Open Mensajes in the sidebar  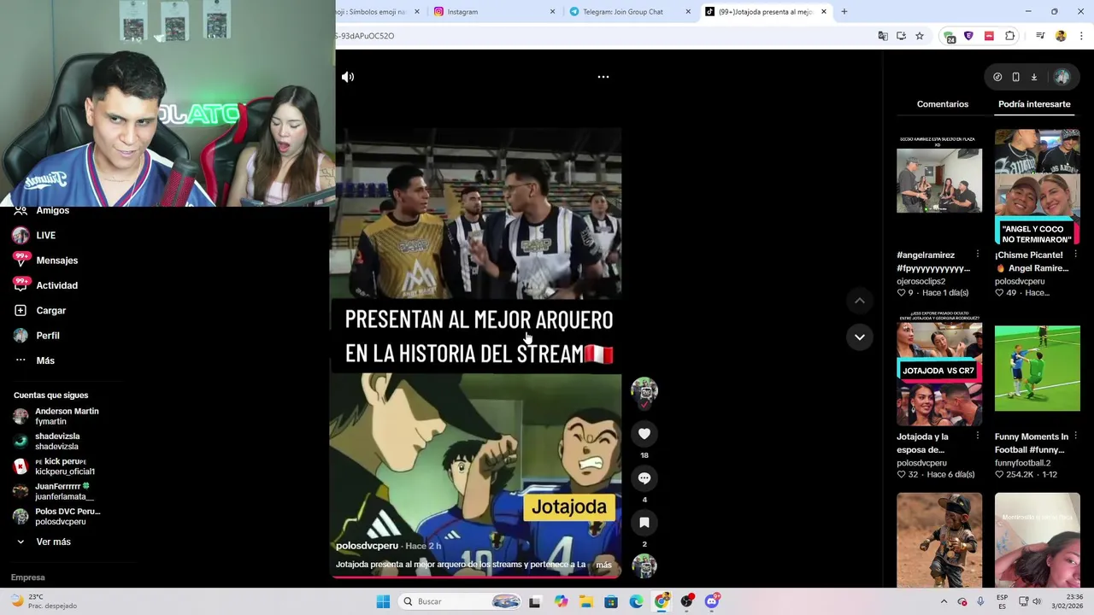[56, 261]
